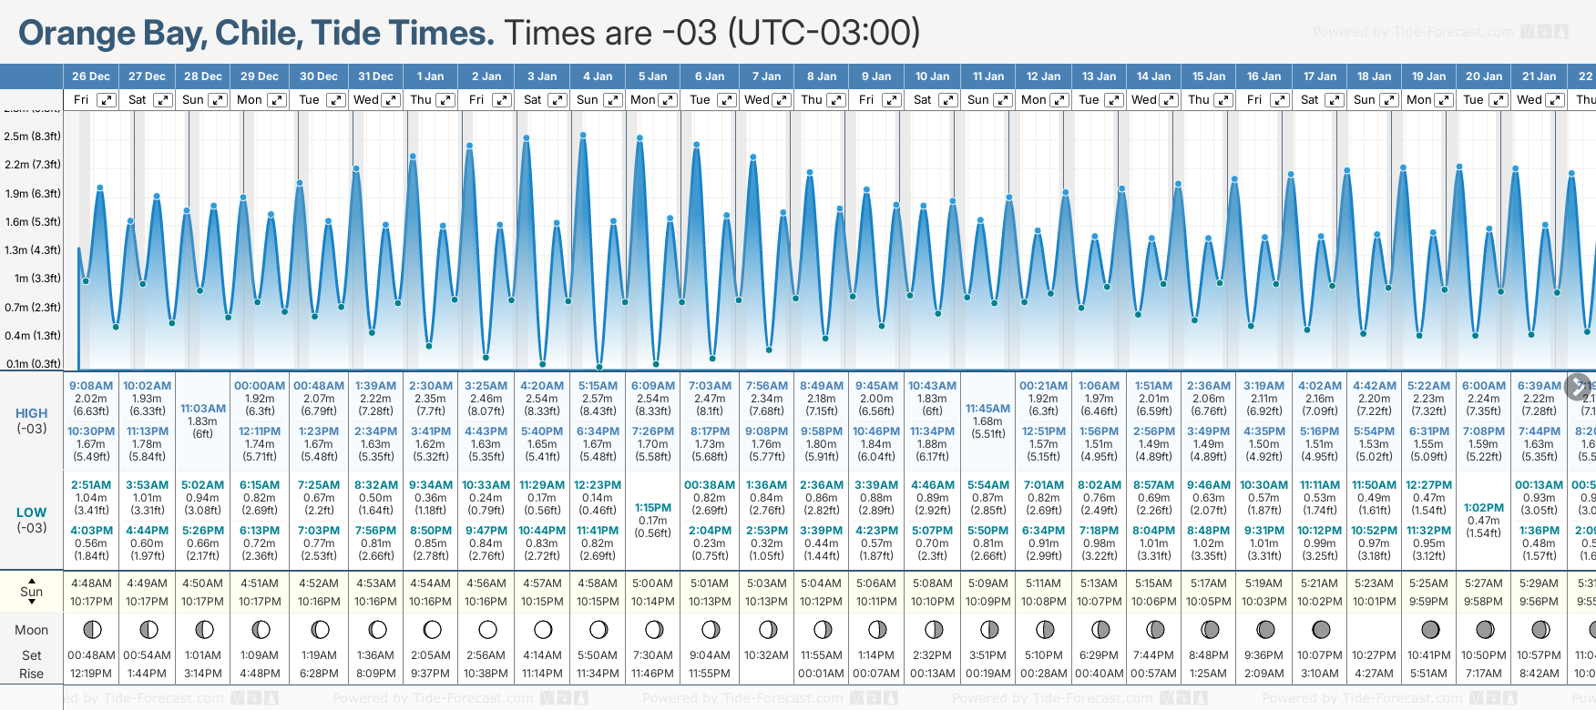This screenshot has height=710, width=1596.
Task: Click the Orange Bay, Chile, Tide Times heading
Action: [x=256, y=33]
